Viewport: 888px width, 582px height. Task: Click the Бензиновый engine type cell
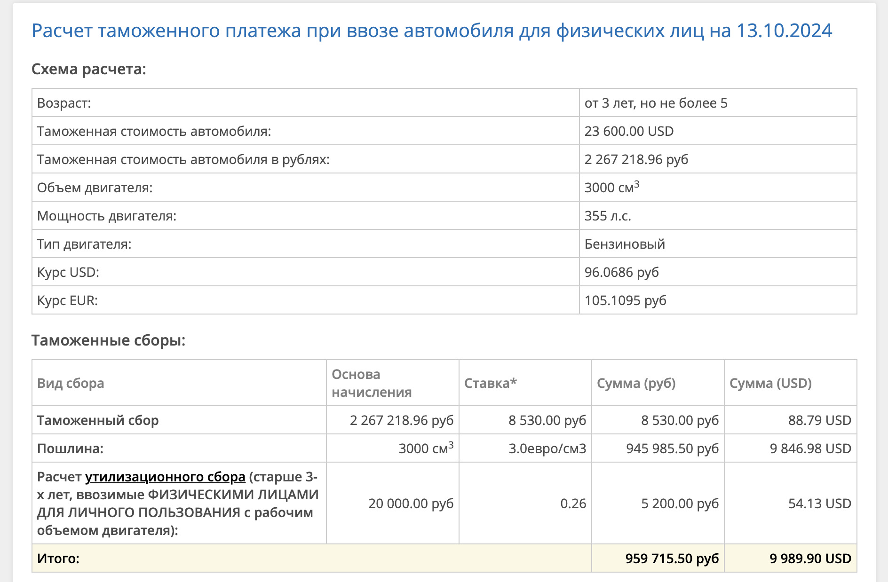[718, 244]
